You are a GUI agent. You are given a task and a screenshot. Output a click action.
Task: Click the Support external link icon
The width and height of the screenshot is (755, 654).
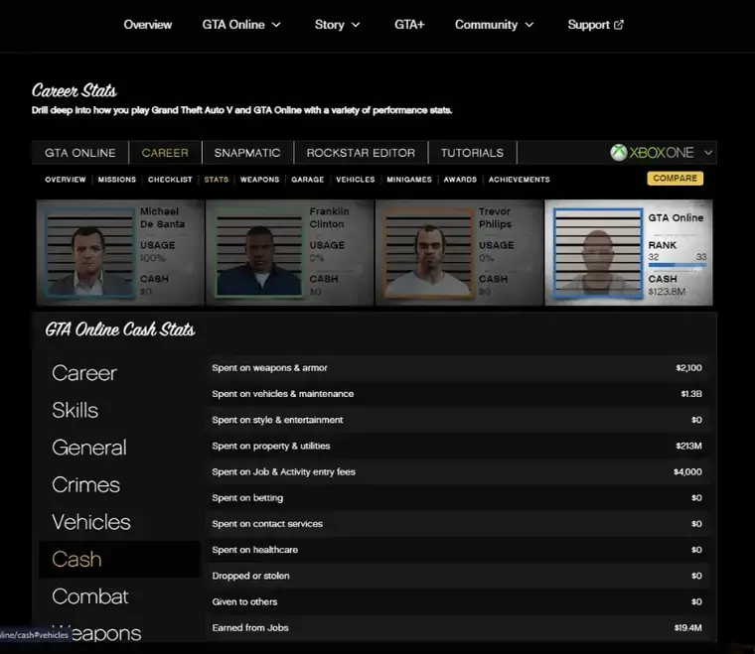coord(620,25)
